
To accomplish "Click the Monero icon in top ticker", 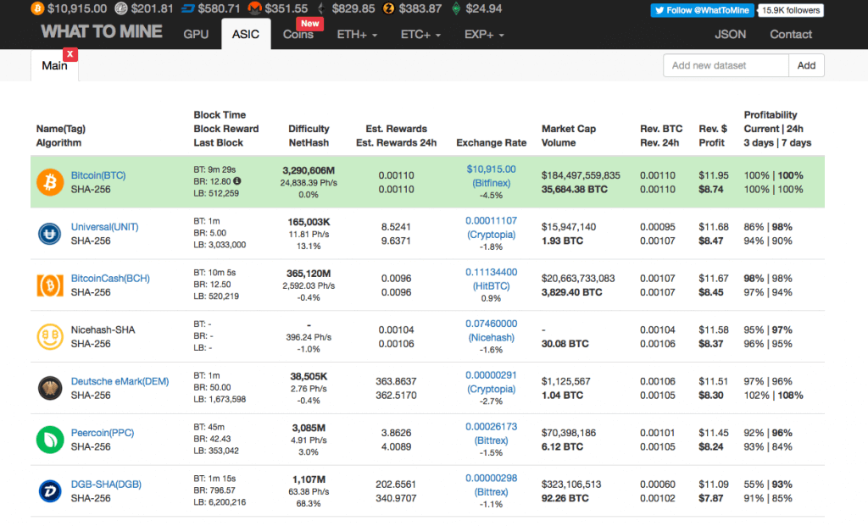I will click(254, 8).
